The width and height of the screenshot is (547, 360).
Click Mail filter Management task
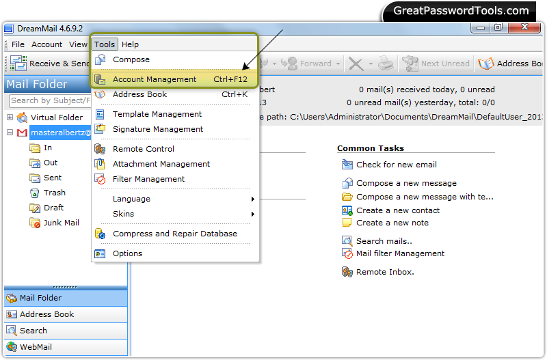(x=400, y=253)
